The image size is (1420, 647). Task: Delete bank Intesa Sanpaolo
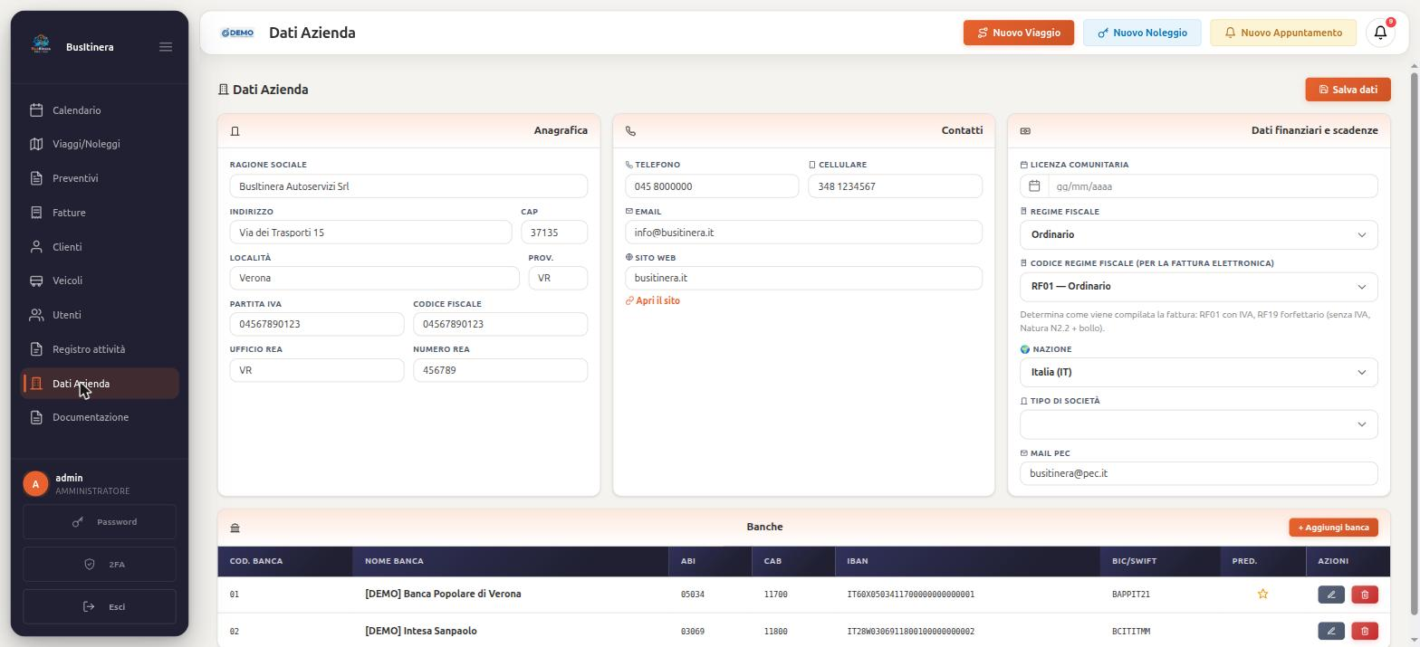(1365, 631)
